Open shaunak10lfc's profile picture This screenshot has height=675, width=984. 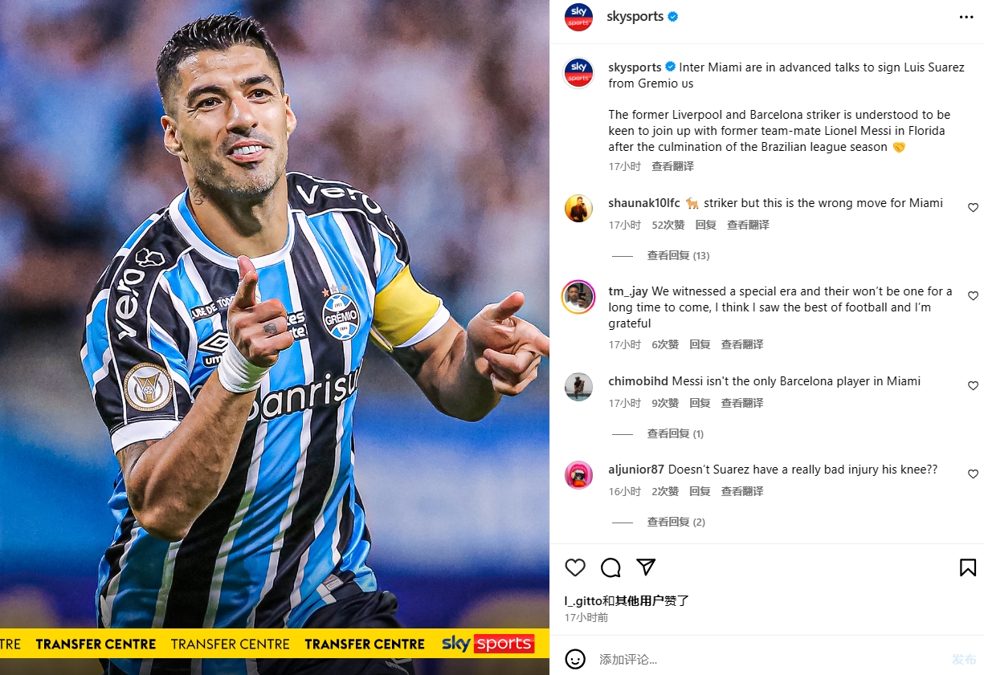[x=578, y=208]
